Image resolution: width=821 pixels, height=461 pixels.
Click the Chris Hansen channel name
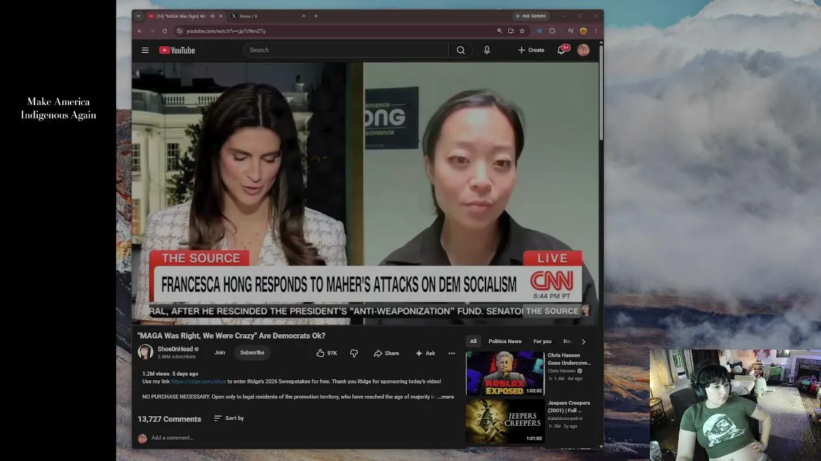pos(562,371)
